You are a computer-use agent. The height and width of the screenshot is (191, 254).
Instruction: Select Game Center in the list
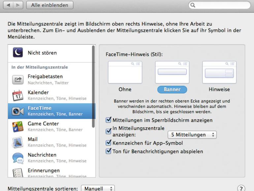click(50, 127)
